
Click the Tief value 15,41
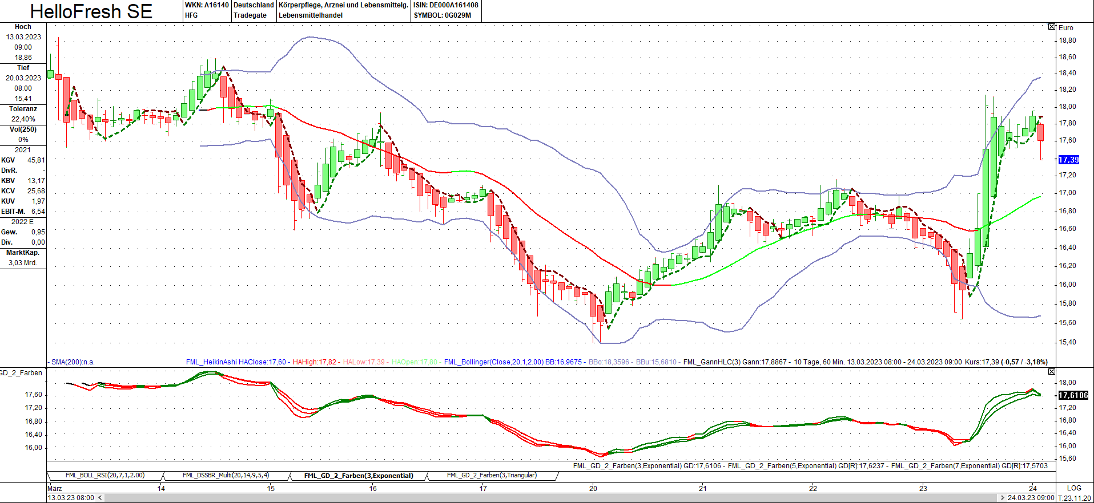23,99
